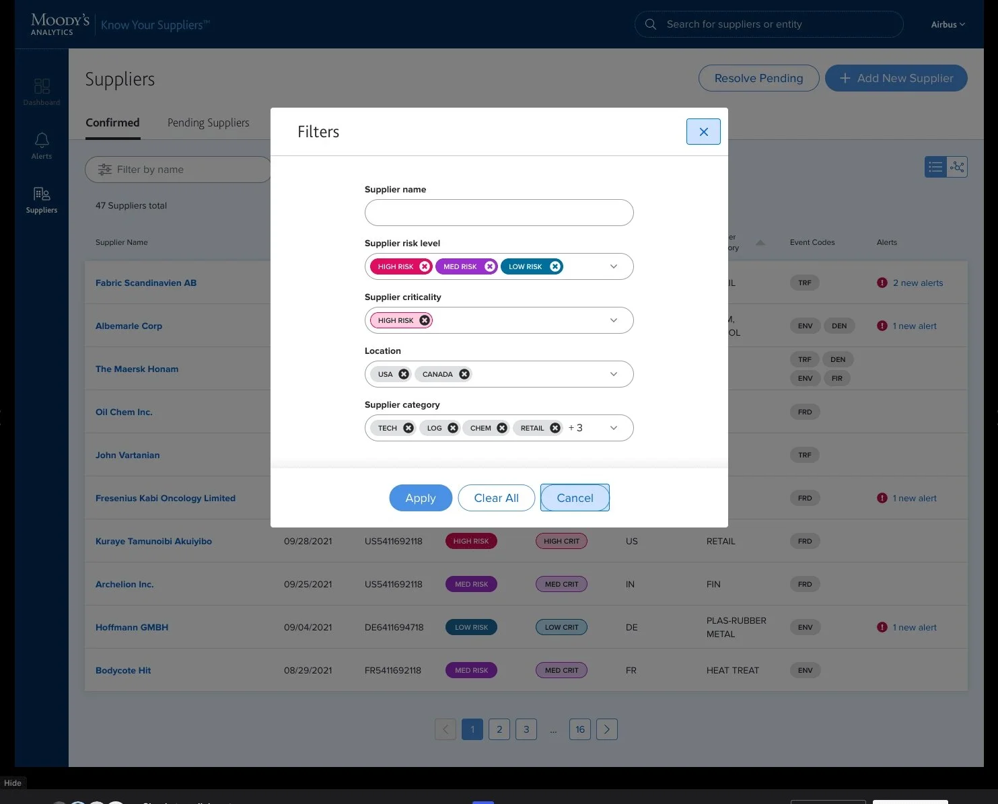Click the search magnifier icon

click(x=651, y=24)
